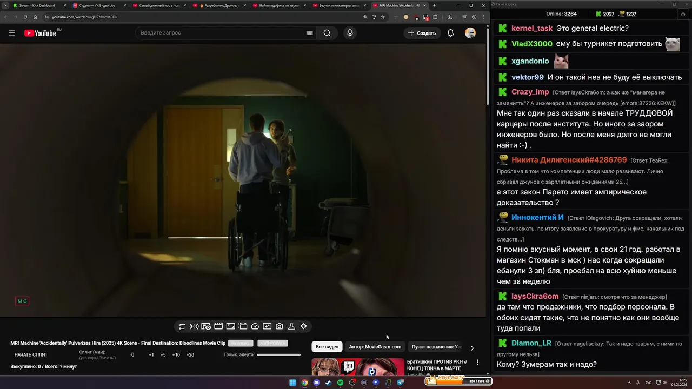Click the +10 split minutes button

click(176, 355)
